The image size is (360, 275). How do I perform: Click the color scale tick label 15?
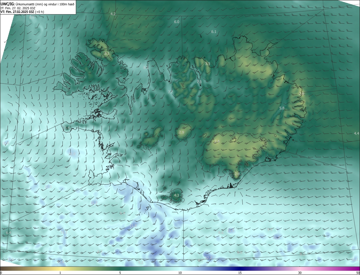(240, 273)
